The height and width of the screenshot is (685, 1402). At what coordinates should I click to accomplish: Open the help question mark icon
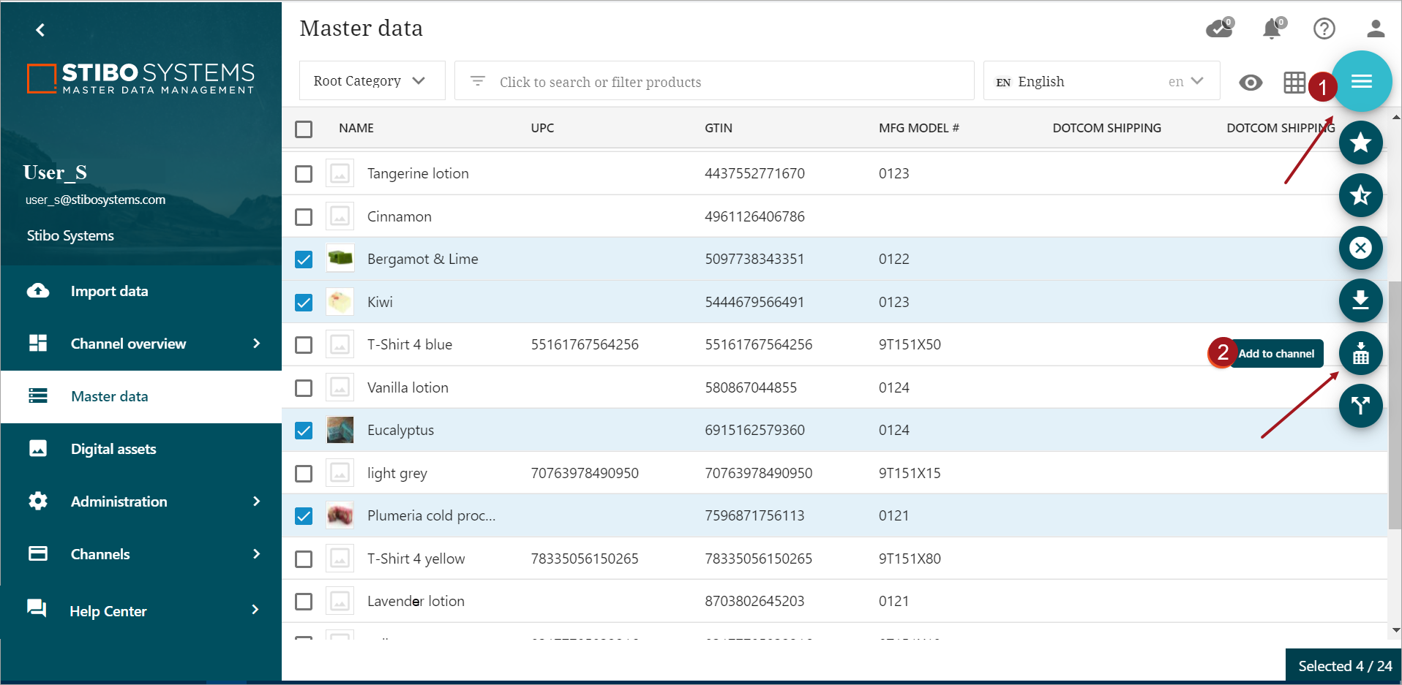pyautogui.click(x=1324, y=29)
